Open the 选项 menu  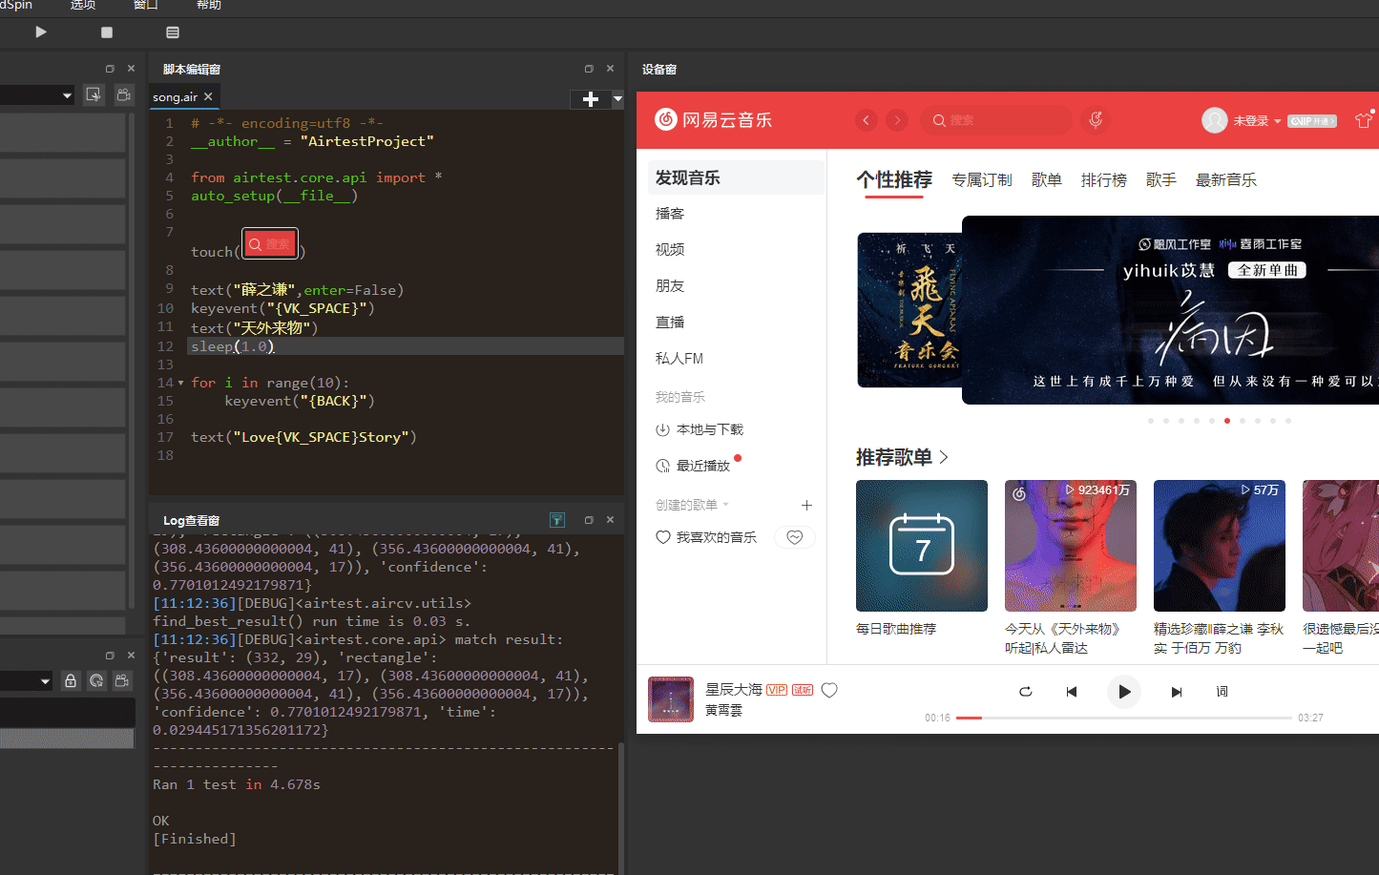coord(83,5)
